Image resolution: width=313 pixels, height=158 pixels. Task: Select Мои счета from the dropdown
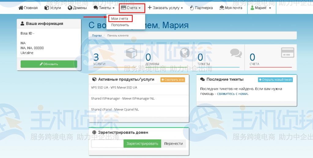pyautogui.click(x=120, y=19)
